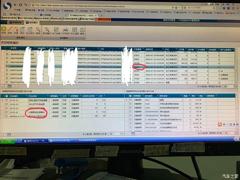Select highlighted 维修合同管理 module tab
Screen dimensions: 240x180
point(103,19)
